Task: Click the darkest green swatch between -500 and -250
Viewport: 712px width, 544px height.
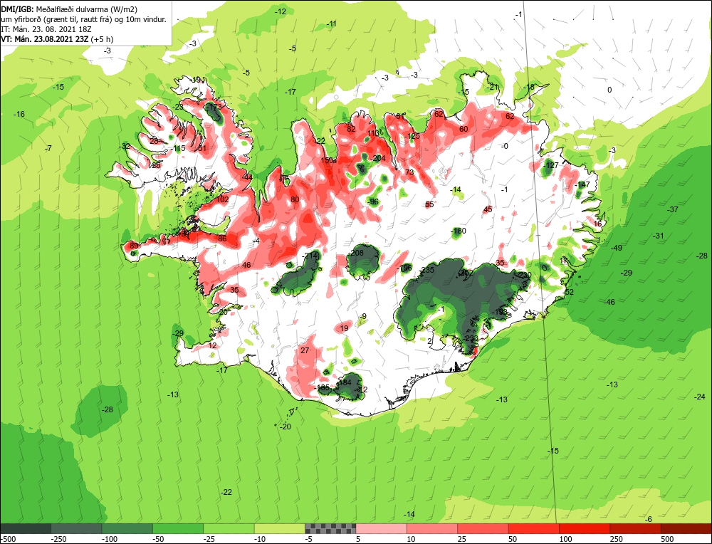Action: pyautogui.click(x=26, y=528)
